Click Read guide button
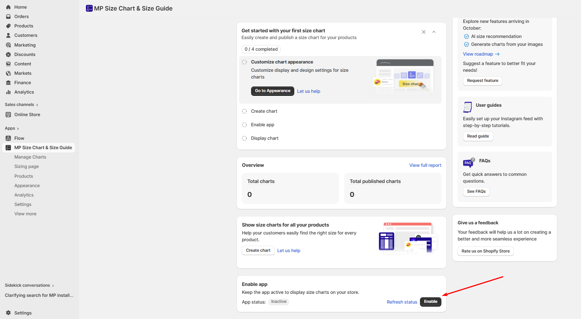 pyautogui.click(x=478, y=136)
